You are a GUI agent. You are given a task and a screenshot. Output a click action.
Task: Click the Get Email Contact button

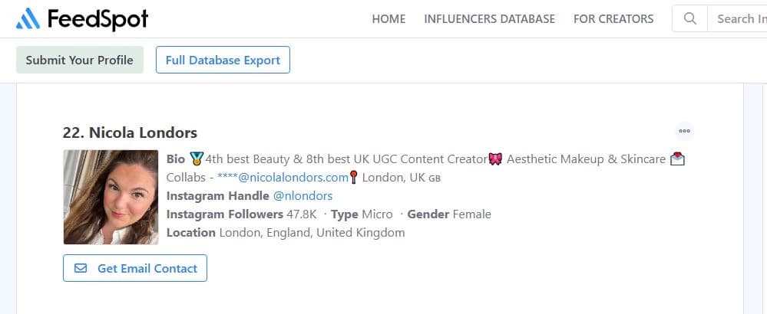[135, 268]
